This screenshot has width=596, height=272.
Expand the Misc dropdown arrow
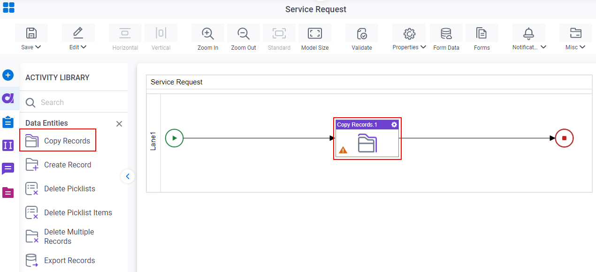582,47
